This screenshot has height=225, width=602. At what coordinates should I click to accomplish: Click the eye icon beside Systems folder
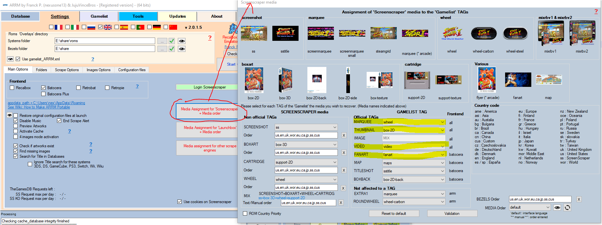(x=182, y=41)
